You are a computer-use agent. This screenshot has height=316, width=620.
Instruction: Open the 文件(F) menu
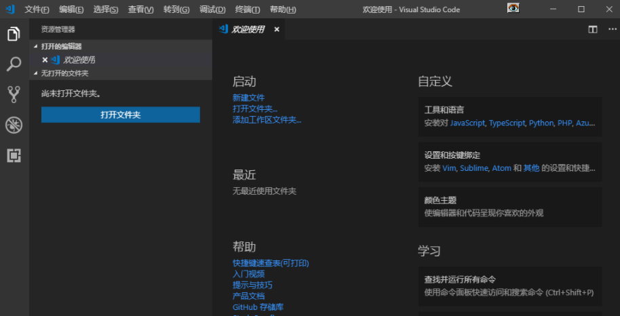pyautogui.click(x=37, y=9)
